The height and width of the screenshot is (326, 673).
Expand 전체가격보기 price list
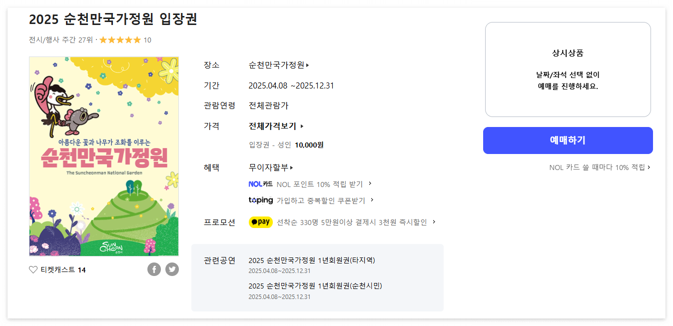[x=276, y=126]
